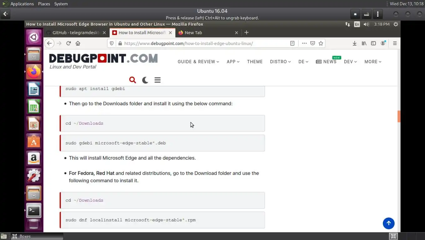The height and width of the screenshot is (240, 425).
Task: Expand MORE dropdown menu
Action: pos(373,62)
